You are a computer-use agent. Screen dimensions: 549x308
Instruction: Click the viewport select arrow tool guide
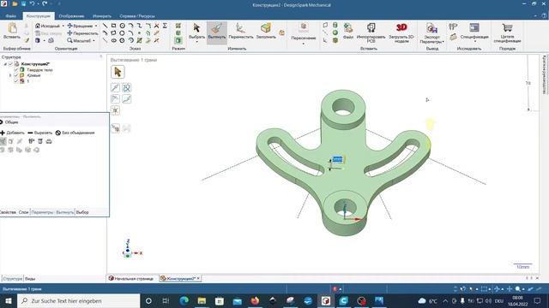click(x=118, y=72)
